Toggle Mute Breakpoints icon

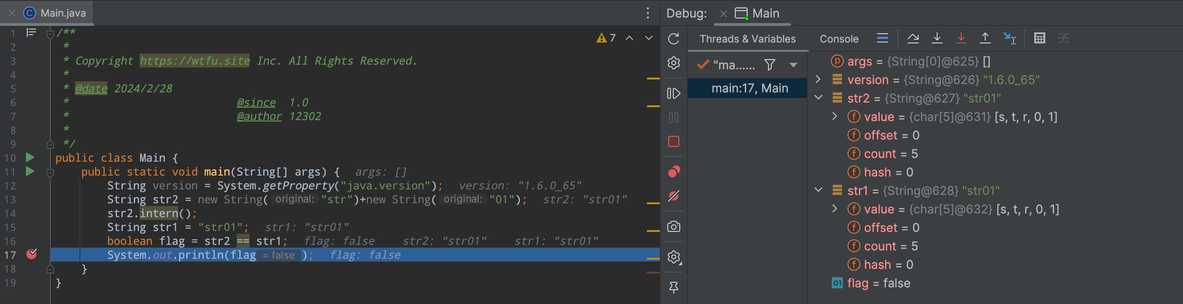click(673, 196)
